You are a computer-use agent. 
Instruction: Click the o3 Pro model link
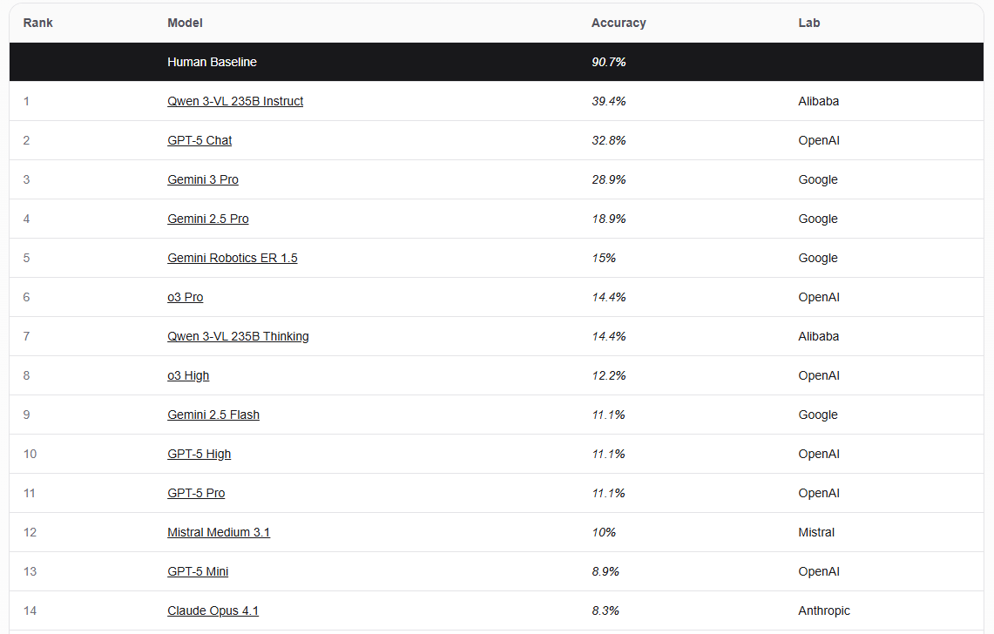coord(186,297)
